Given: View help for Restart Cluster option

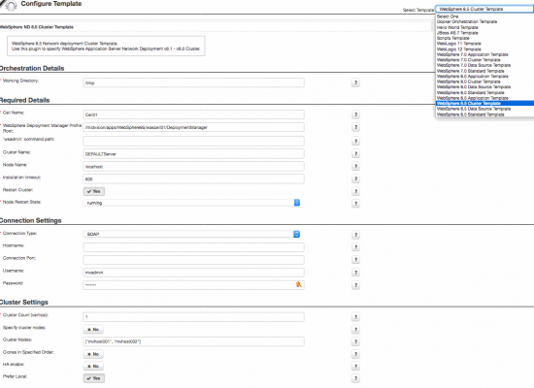Looking at the screenshot, I should 355,191.
